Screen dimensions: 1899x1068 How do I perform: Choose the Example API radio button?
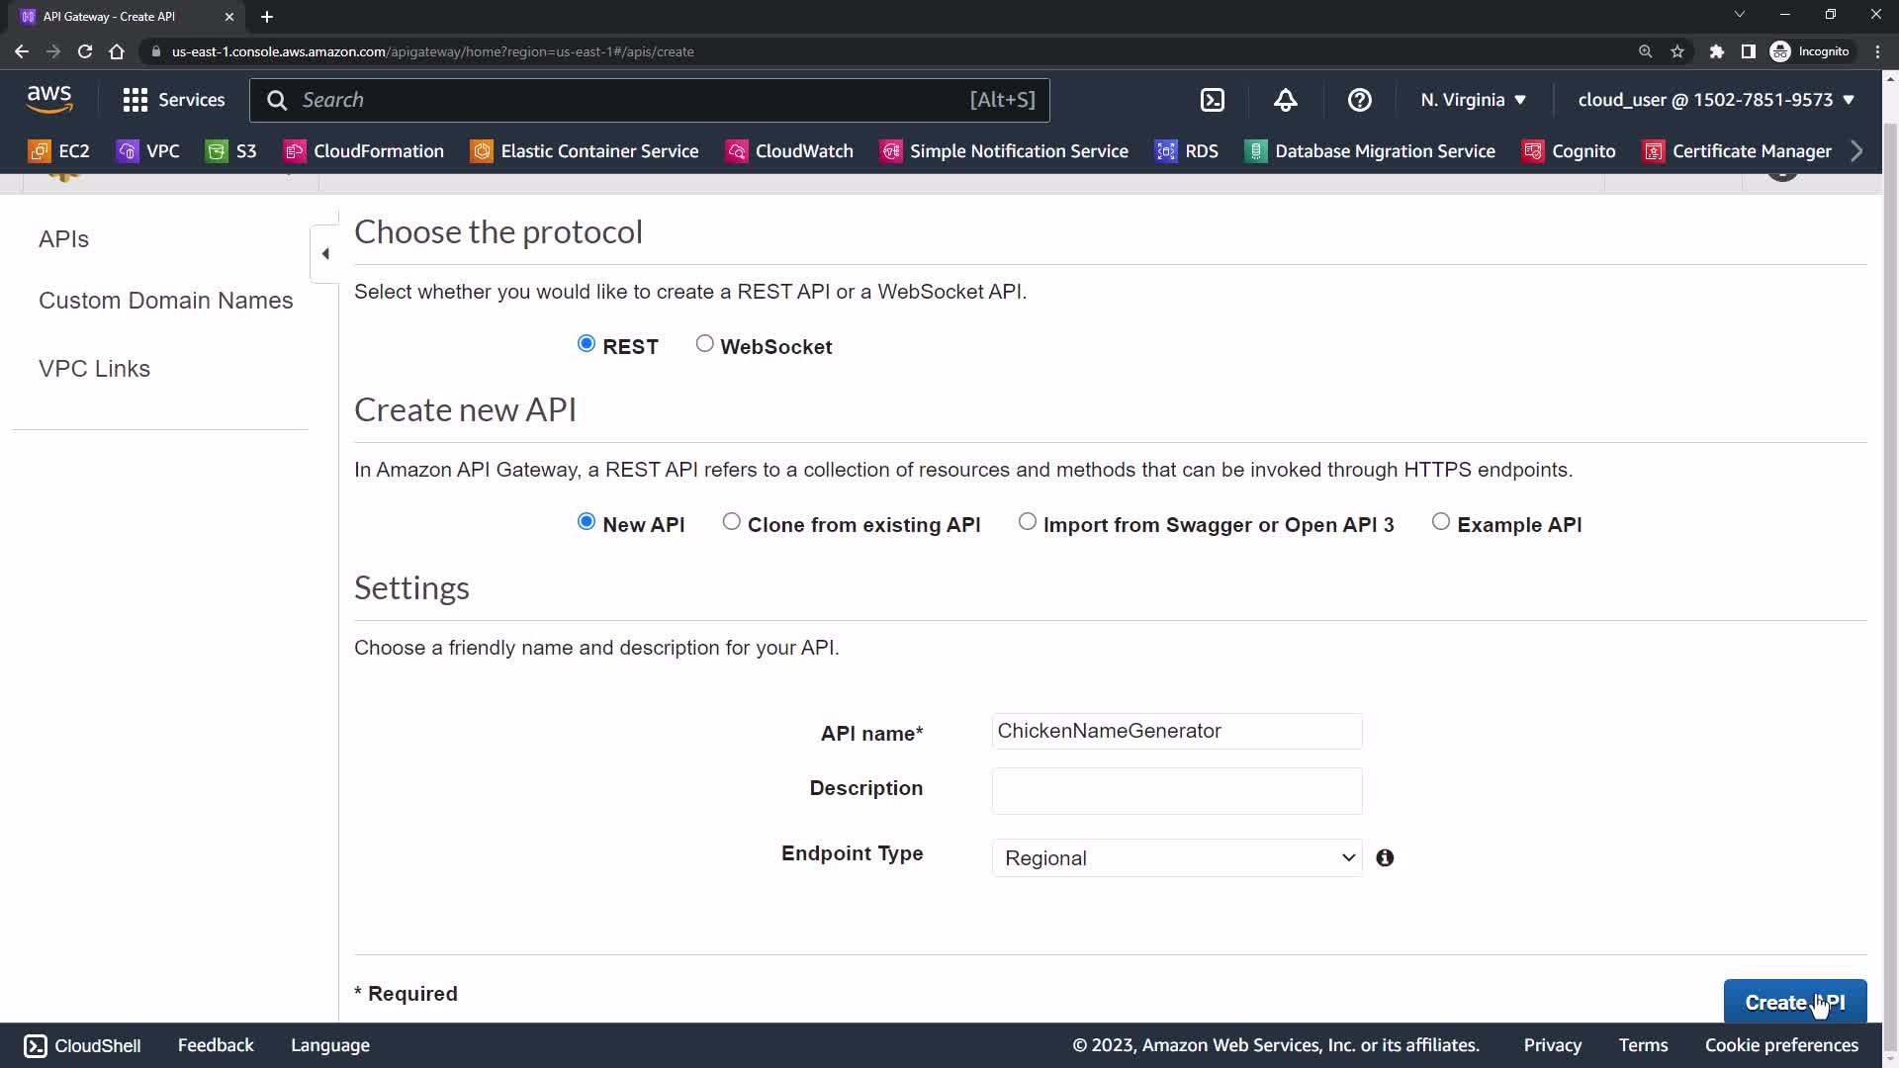(1440, 522)
